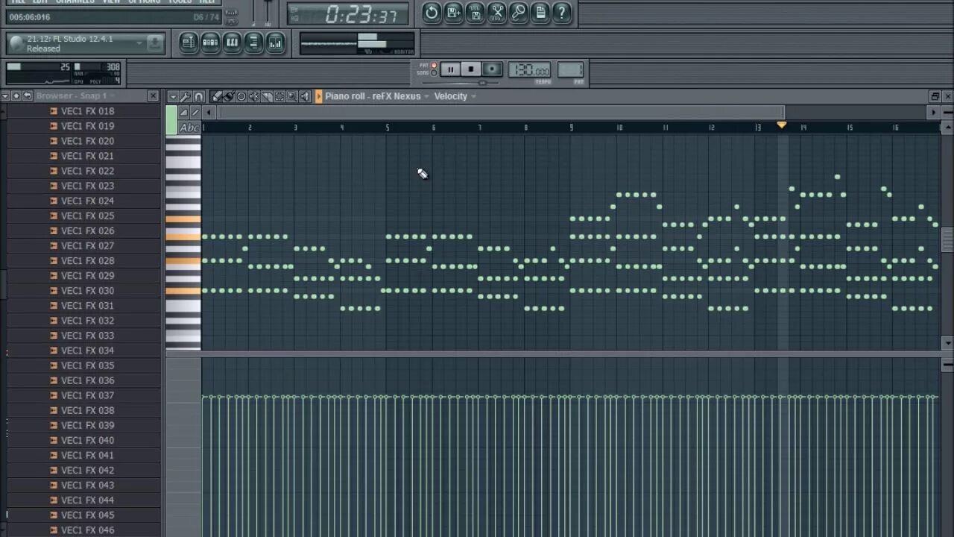954x537 pixels.
Task: Click the tempo 130.000 display
Action: pos(529,70)
